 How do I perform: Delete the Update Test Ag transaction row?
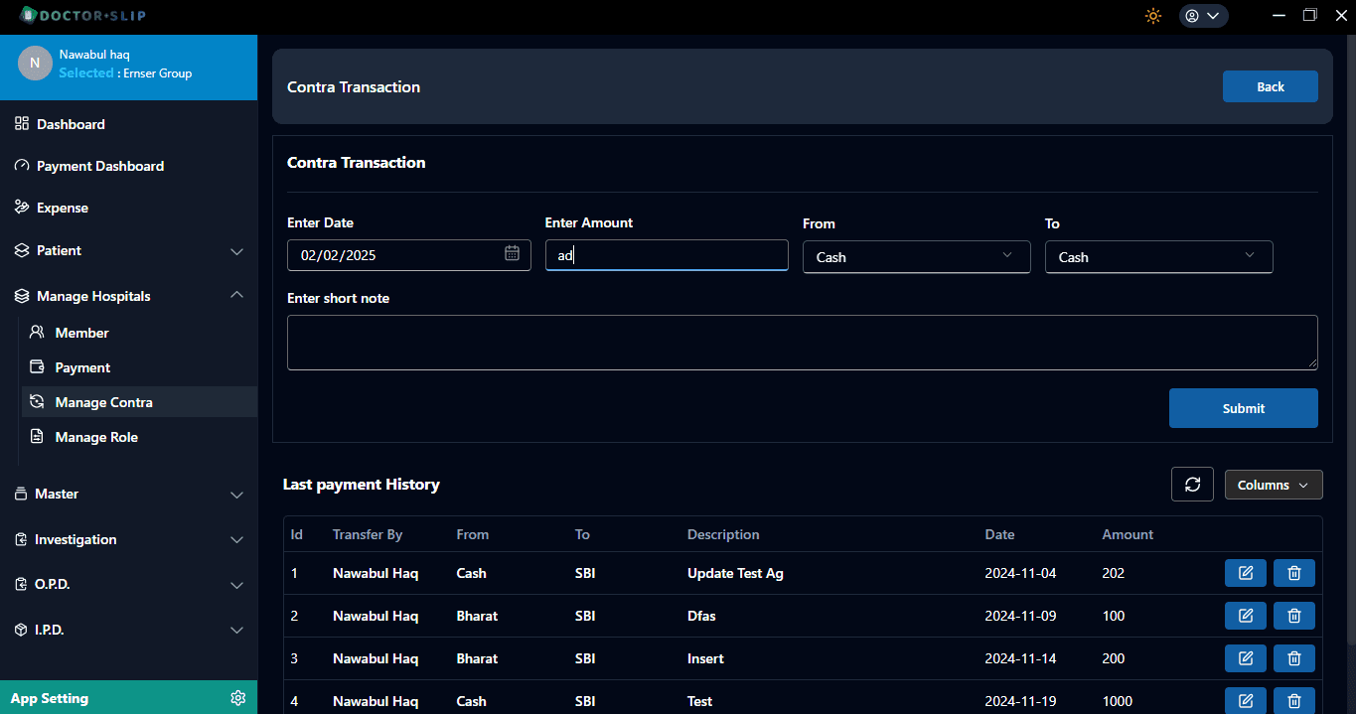click(x=1293, y=573)
